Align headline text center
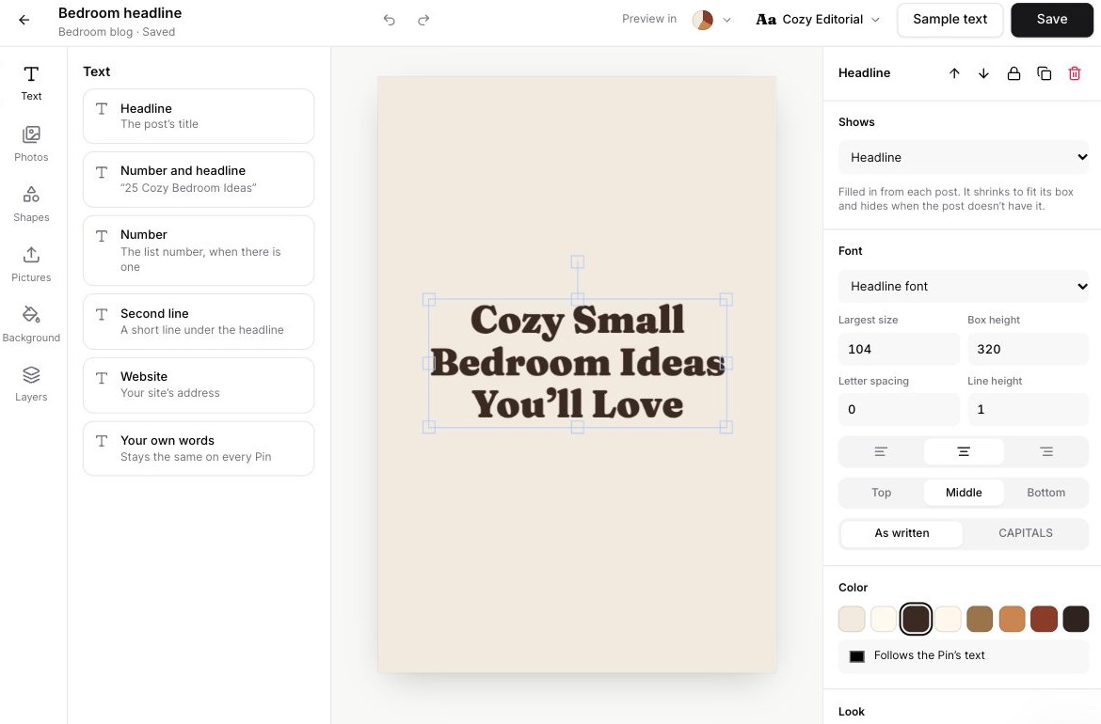The height and width of the screenshot is (724, 1101). pyautogui.click(x=964, y=452)
